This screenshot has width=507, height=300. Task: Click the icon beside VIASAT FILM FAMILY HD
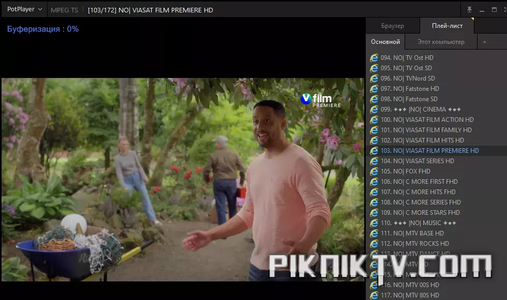click(x=374, y=130)
